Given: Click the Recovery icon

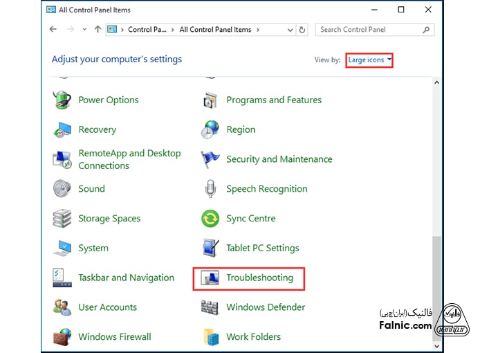Looking at the screenshot, I should coord(62,129).
